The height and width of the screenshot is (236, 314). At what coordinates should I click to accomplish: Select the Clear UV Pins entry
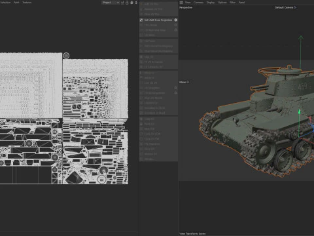pos(158,14)
